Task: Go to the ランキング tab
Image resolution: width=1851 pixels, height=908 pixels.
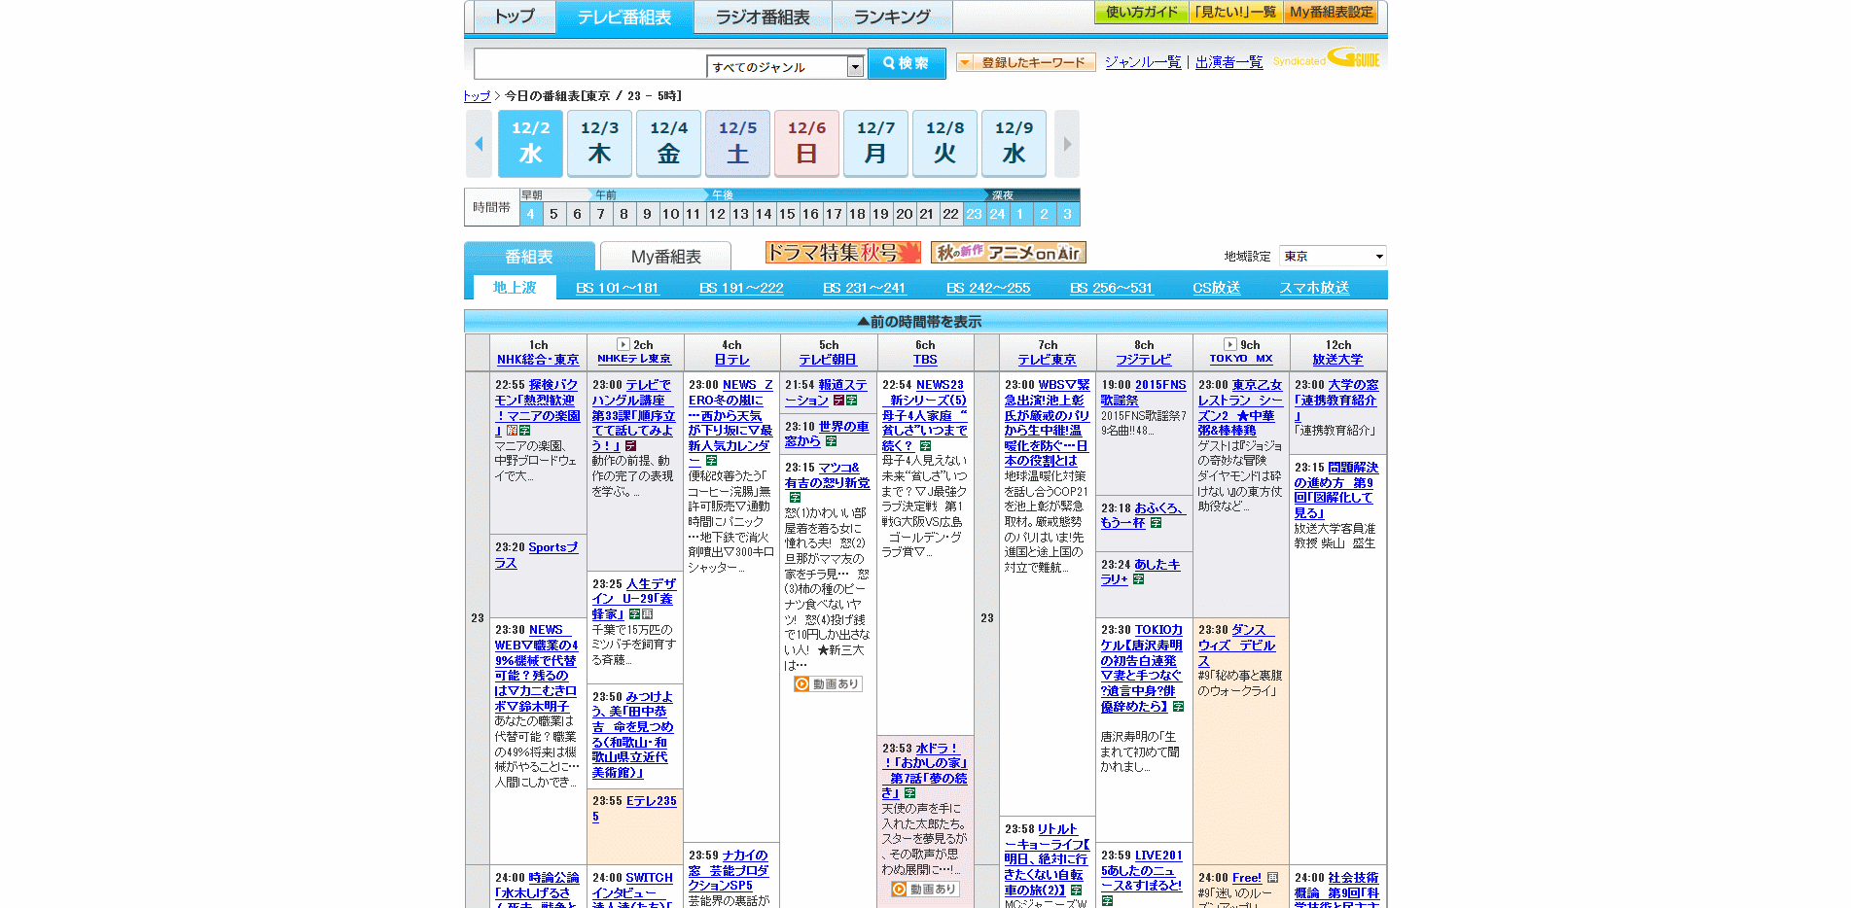Action: click(x=892, y=17)
